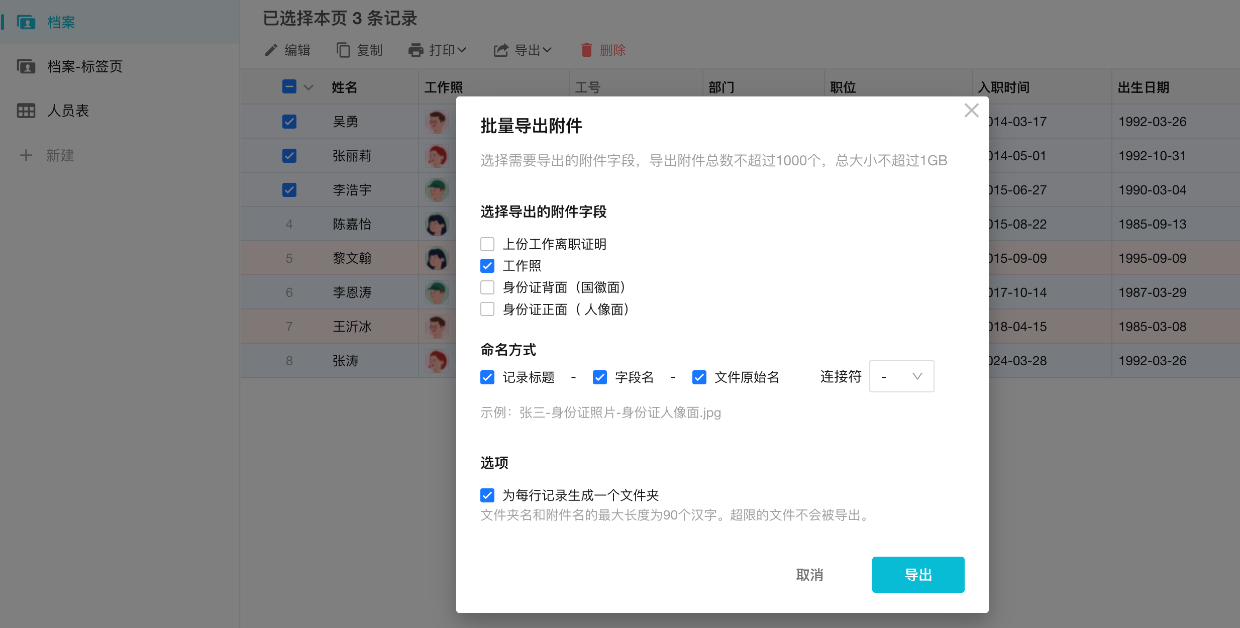This screenshot has height=628, width=1240.
Task: Click the 取消 button
Action: click(x=809, y=575)
